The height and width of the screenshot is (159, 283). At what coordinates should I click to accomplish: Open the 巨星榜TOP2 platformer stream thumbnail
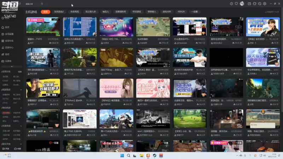(43, 27)
